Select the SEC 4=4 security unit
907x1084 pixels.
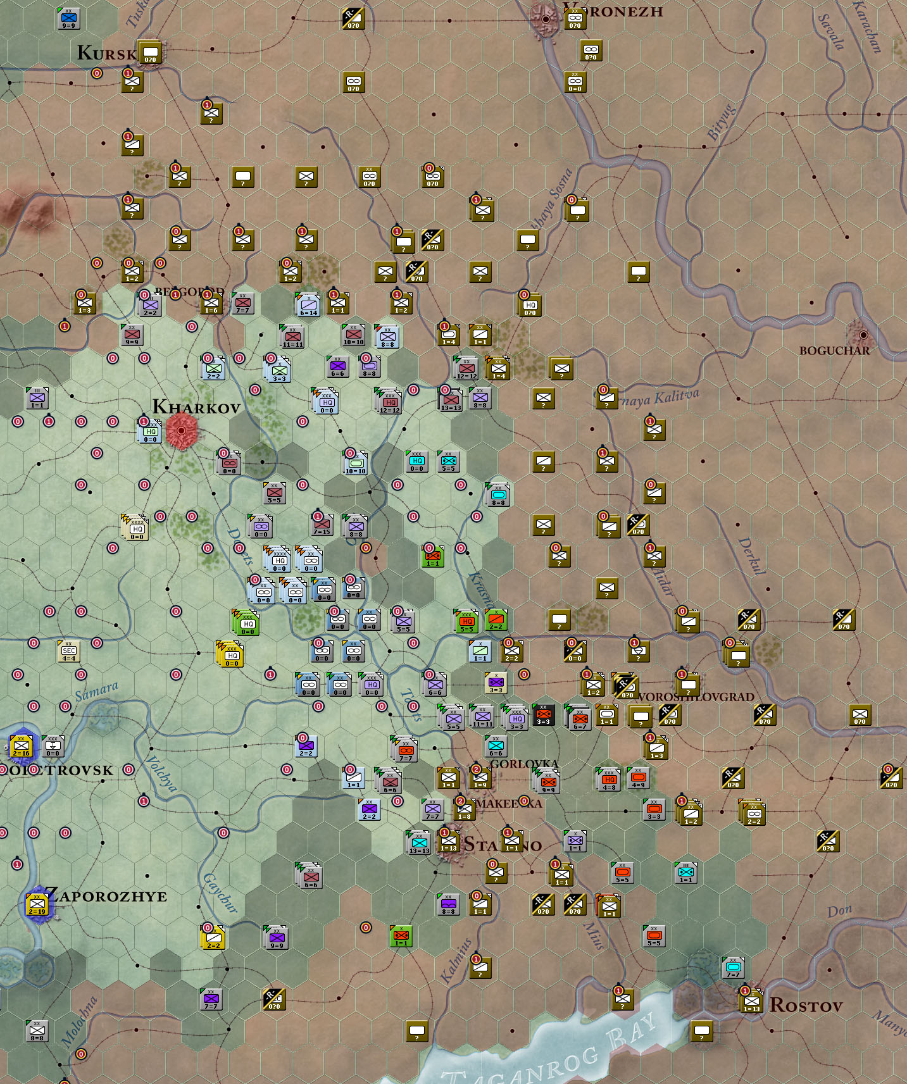pos(69,652)
